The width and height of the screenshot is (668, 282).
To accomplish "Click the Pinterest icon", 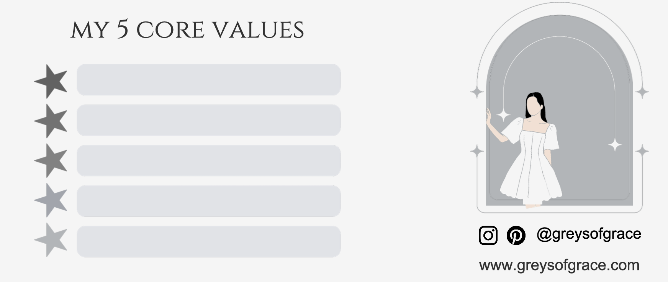I will click(516, 235).
